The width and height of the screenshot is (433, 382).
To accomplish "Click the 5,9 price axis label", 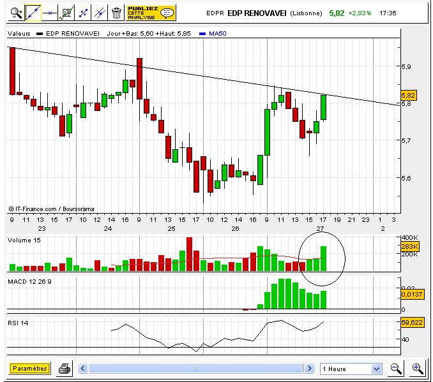I will (x=406, y=66).
